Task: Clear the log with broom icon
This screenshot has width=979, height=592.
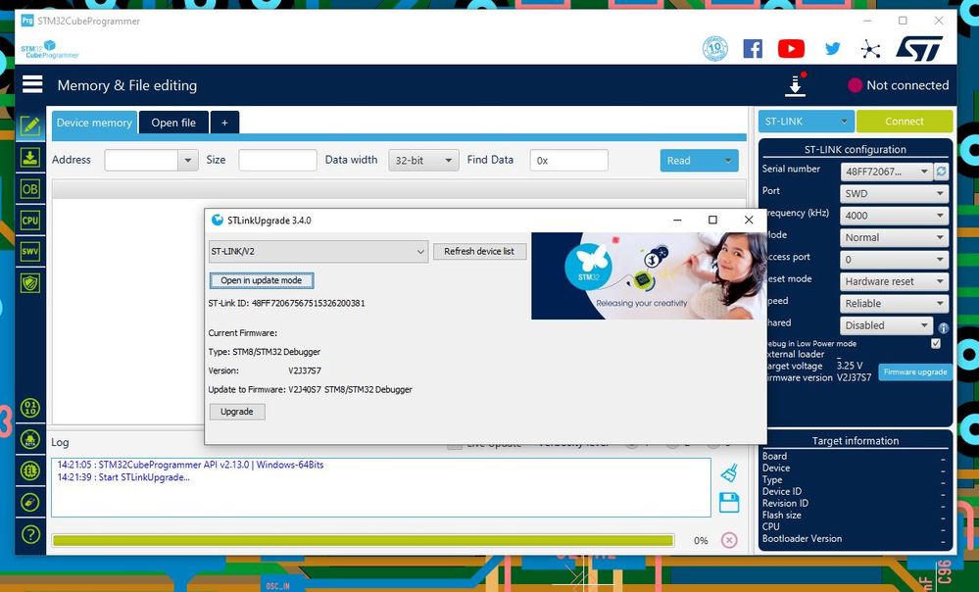Action: [729, 472]
